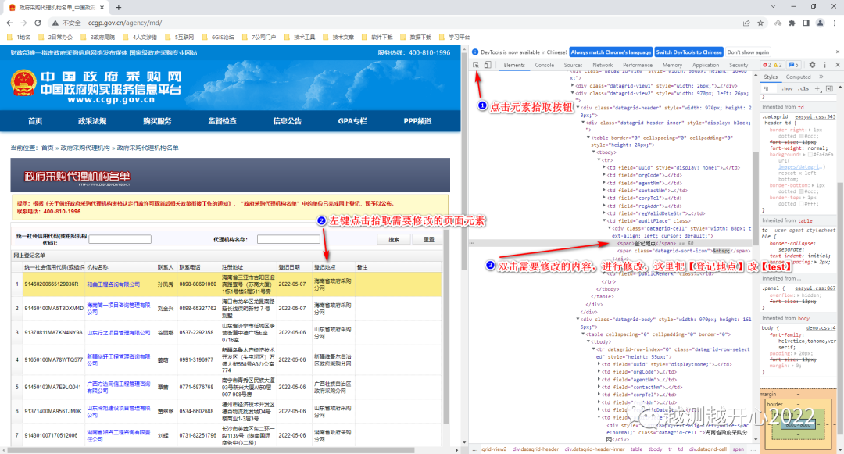The width and height of the screenshot is (844, 454).
Task: Open the 技术工具 bookmark folder
Action: pos(300,37)
